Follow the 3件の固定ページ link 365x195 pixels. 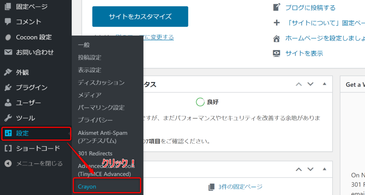click(x=241, y=186)
